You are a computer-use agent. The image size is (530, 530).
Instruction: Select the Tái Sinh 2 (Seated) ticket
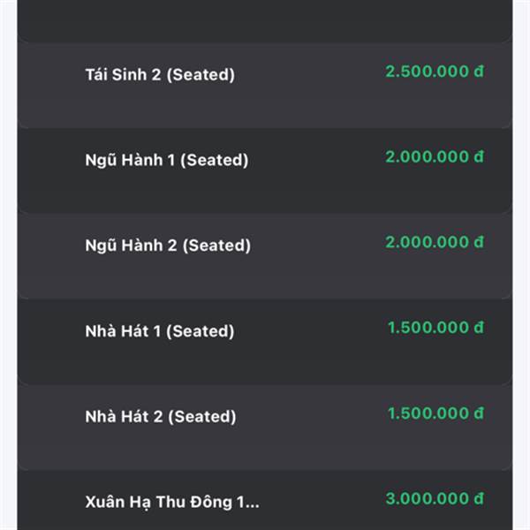tap(265, 86)
